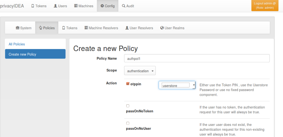
Task: Select Create new Policy sidebar item
Action: [35, 54]
